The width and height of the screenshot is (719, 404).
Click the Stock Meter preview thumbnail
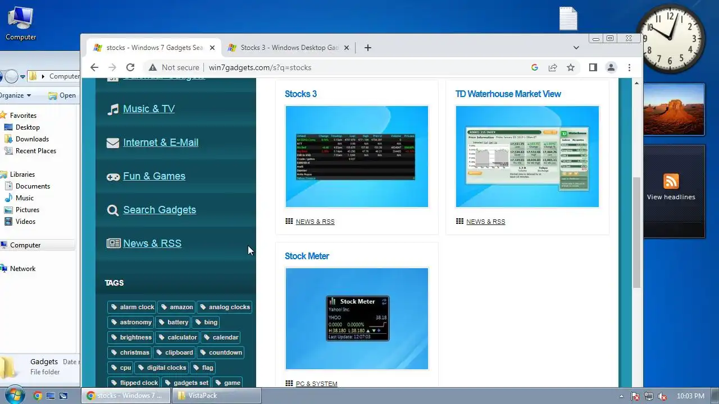[357, 319]
